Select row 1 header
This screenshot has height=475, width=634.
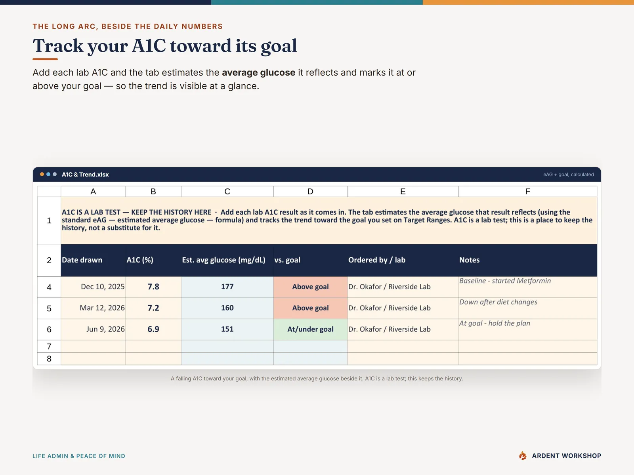click(x=49, y=220)
